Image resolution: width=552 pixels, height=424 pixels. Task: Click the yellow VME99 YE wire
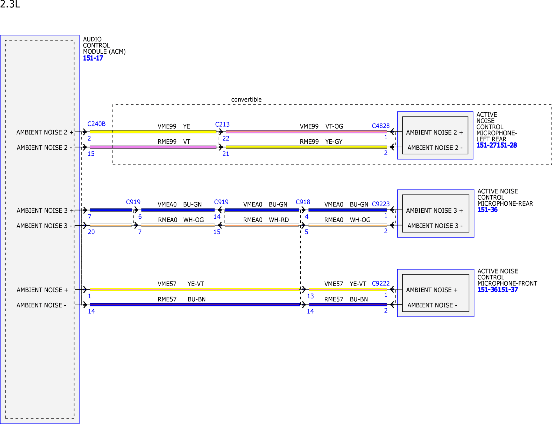153,132
